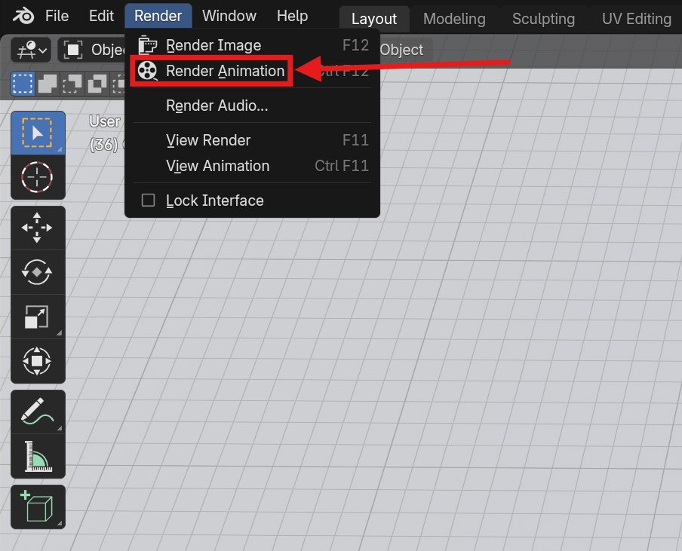Choose Render Image from the menu
This screenshot has width=682, height=551.
click(252, 45)
